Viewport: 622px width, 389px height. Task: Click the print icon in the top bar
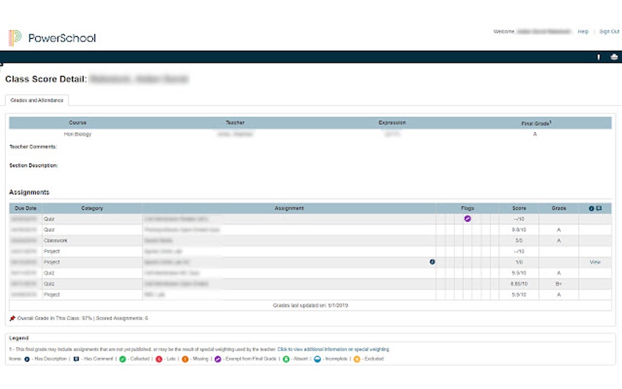pos(613,56)
